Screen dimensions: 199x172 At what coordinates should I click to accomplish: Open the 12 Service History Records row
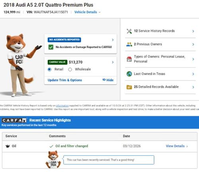[x=160, y=31]
